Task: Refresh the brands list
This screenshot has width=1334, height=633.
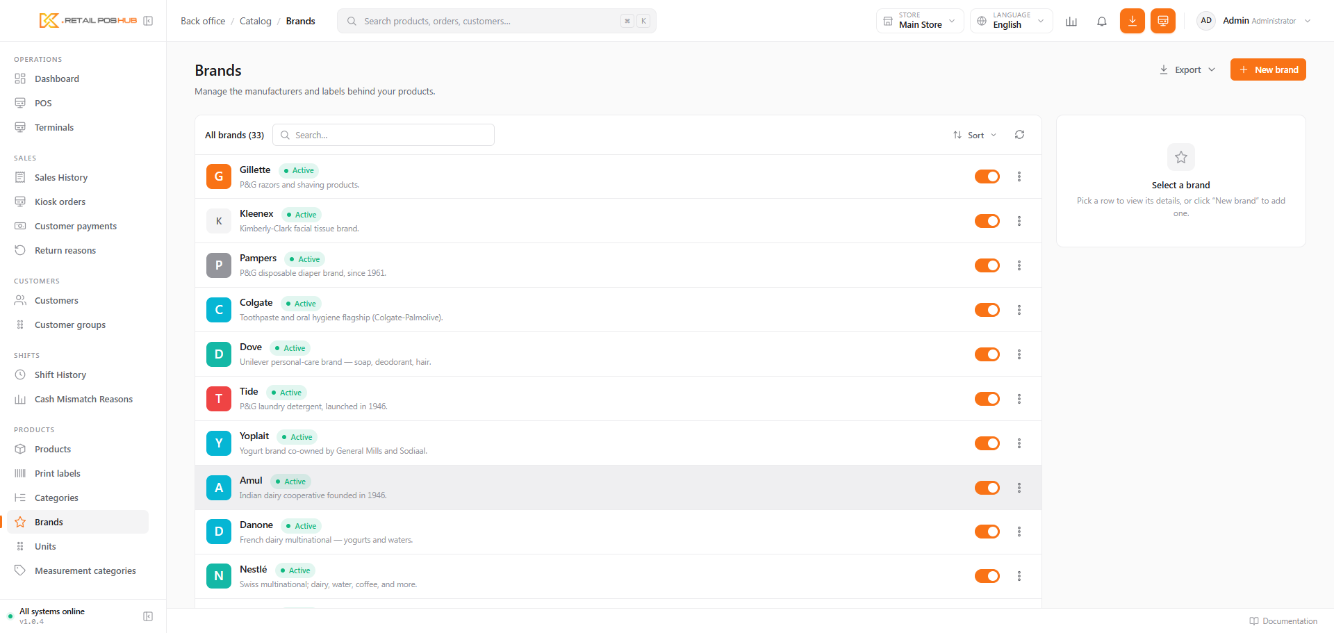Action: click(x=1019, y=135)
